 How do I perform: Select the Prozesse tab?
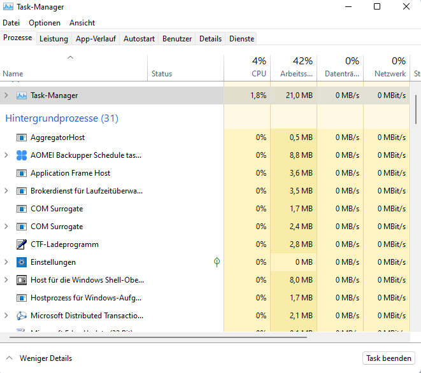pyautogui.click(x=18, y=38)
